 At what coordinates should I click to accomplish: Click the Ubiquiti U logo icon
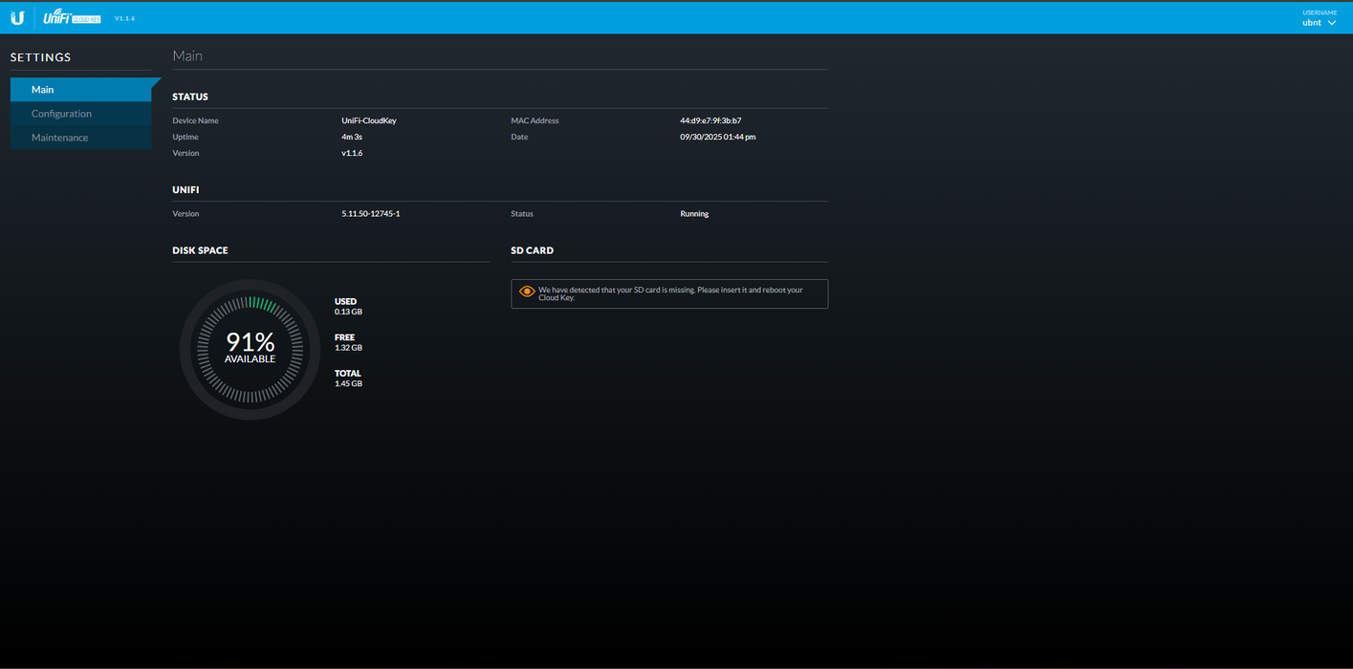tap(17, 17)
